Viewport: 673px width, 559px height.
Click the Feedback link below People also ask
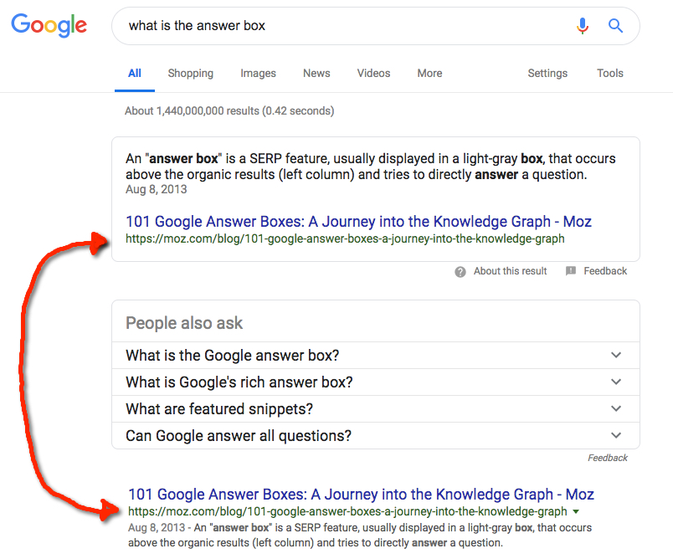pyautogui.click(x=607, y=457)
